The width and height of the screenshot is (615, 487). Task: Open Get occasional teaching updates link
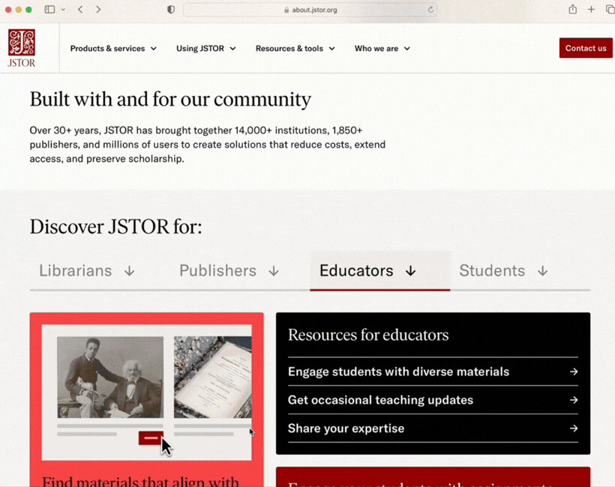(x=433, y=400)
